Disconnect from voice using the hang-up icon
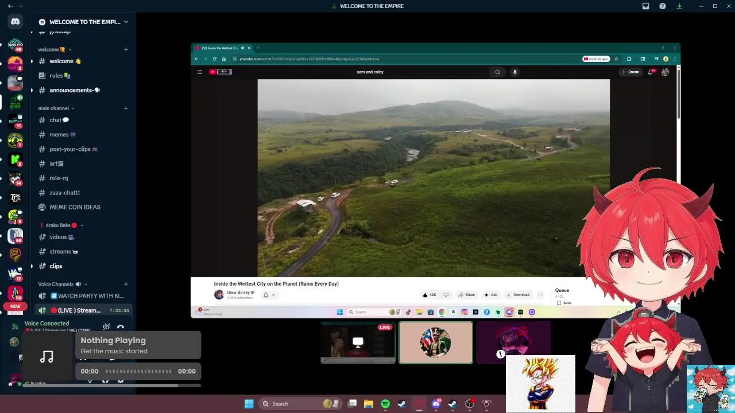Viewport: 735px width, 413px height. (121, 327)
